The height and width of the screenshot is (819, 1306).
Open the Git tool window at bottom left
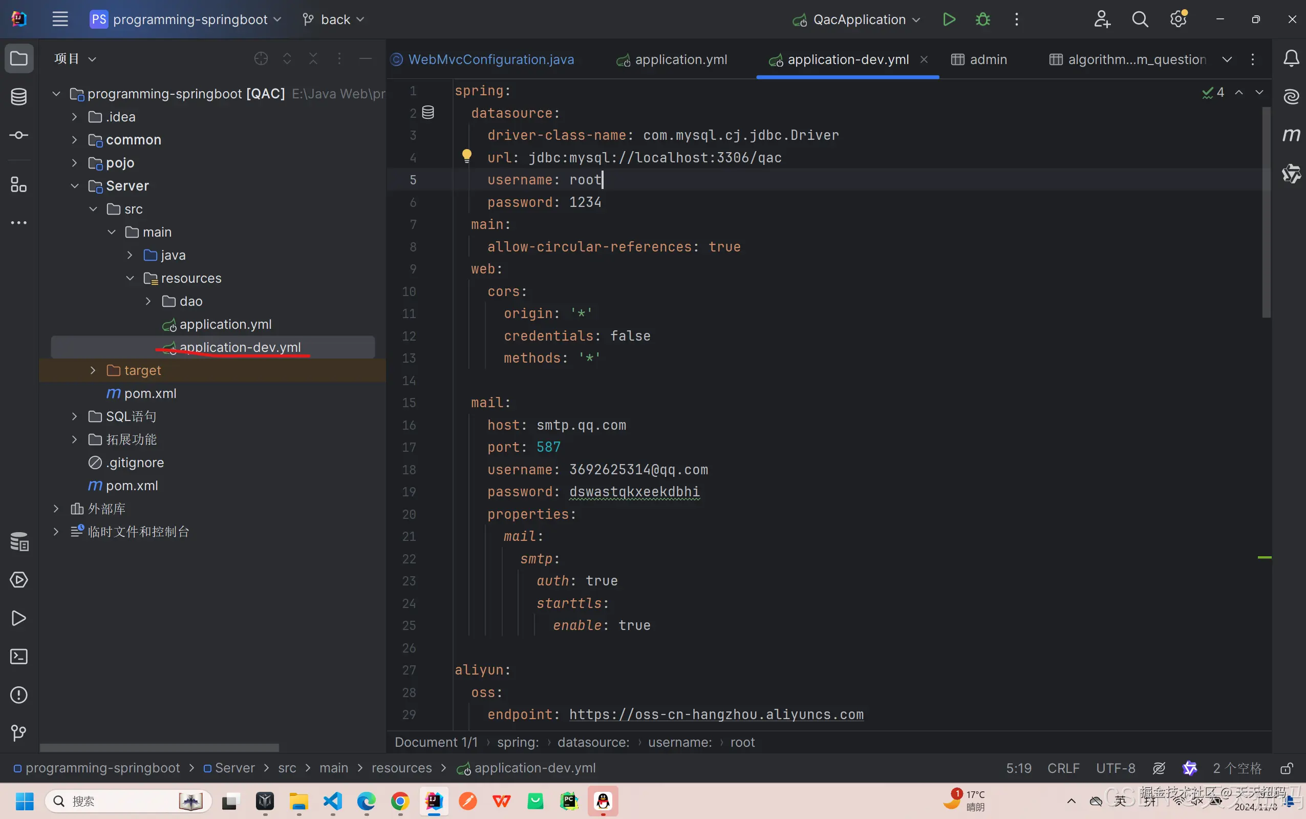19,733
